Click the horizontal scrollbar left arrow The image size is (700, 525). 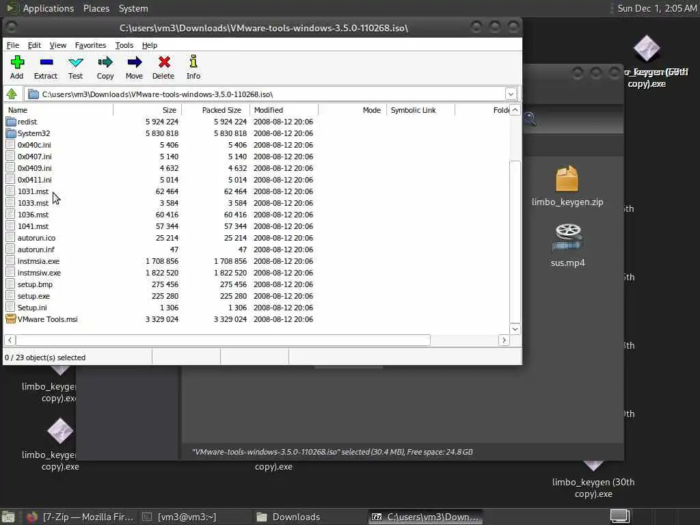click(10, 340)
